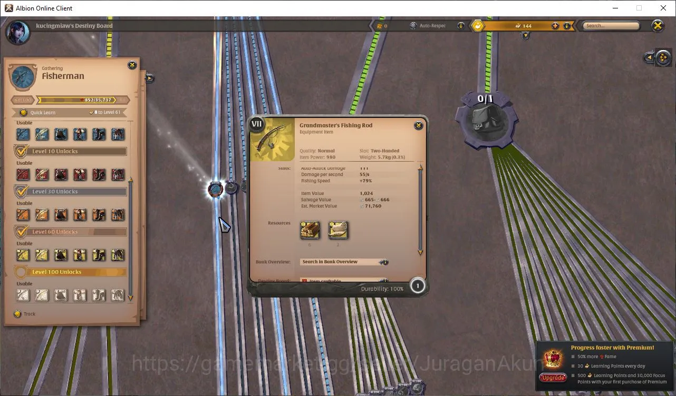Click the info icon next to Auto-Respec
Screen dimensions: 676x396
(461, 26)
